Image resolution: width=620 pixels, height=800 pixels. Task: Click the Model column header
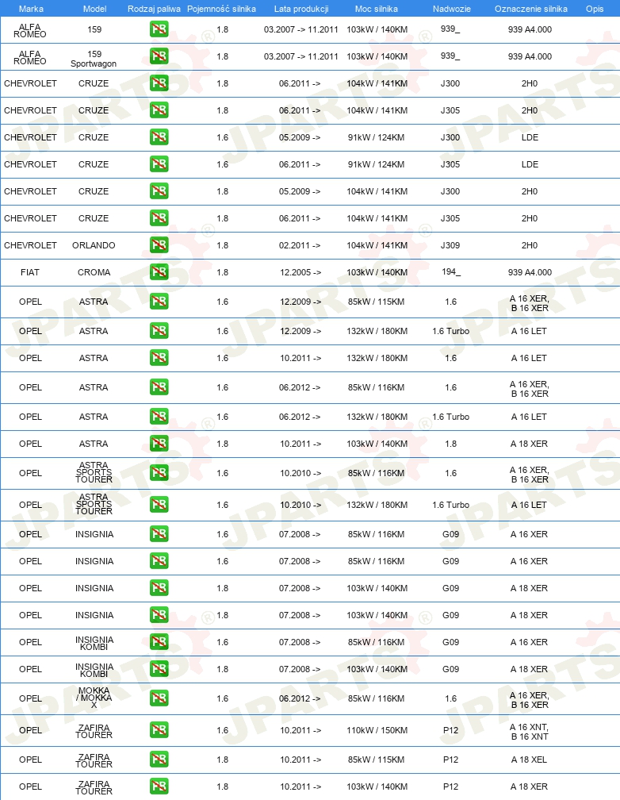95,9
